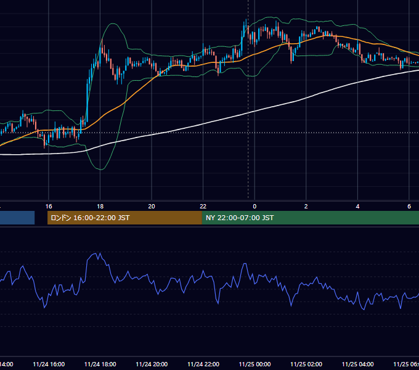Select the price spike candle near 18:00

(x=102, y=47)
